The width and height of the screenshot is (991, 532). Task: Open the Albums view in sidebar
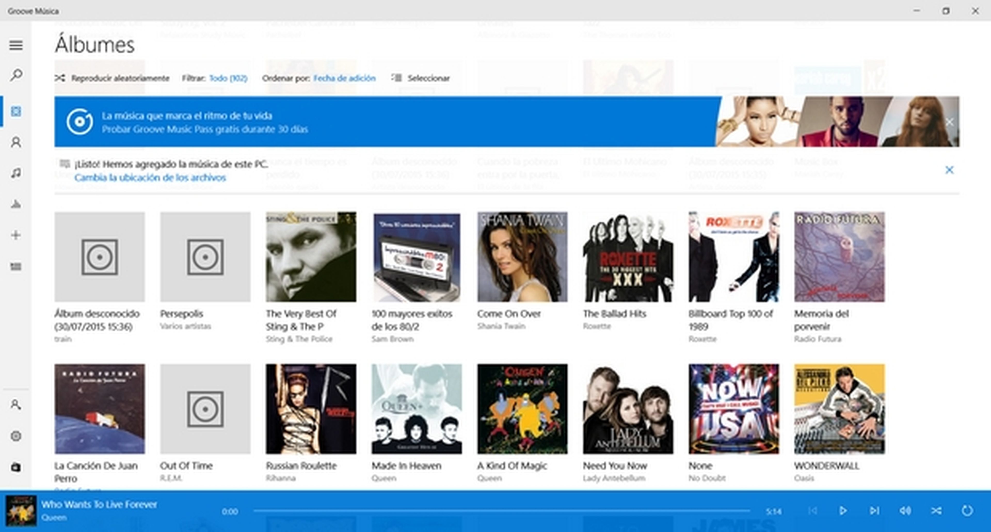click(x=16, y=111)
